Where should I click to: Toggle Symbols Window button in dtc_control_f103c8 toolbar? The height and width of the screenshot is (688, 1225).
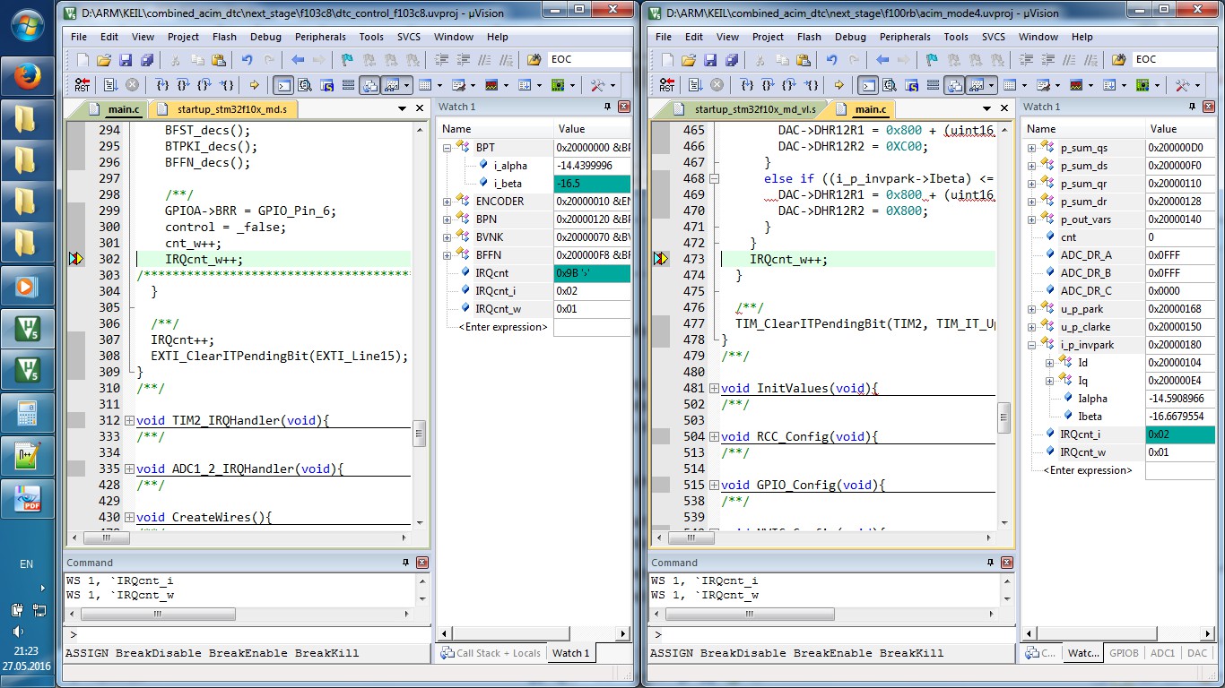pos(326,85)
